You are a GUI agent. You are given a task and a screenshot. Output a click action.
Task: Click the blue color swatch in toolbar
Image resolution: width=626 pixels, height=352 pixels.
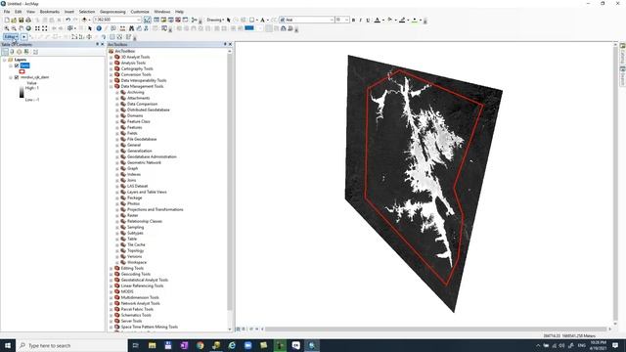249,28
